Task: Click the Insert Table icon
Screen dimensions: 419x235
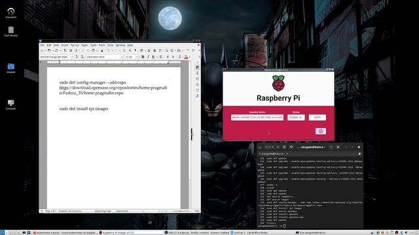Action: 141,50
